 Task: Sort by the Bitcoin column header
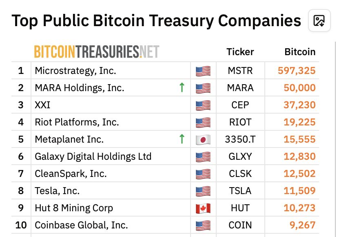coord(300,52)
